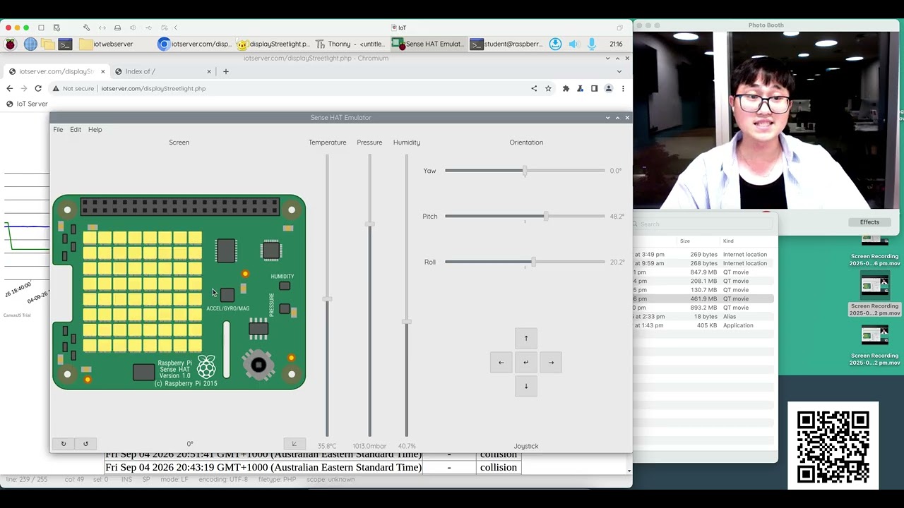Open the Screen Recording 2025-0...6 pm.mov desktop file

876,252
